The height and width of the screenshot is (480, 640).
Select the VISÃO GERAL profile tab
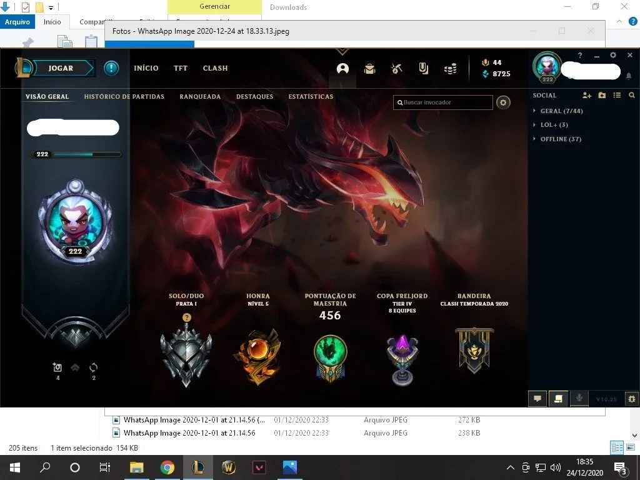[47, 97]
